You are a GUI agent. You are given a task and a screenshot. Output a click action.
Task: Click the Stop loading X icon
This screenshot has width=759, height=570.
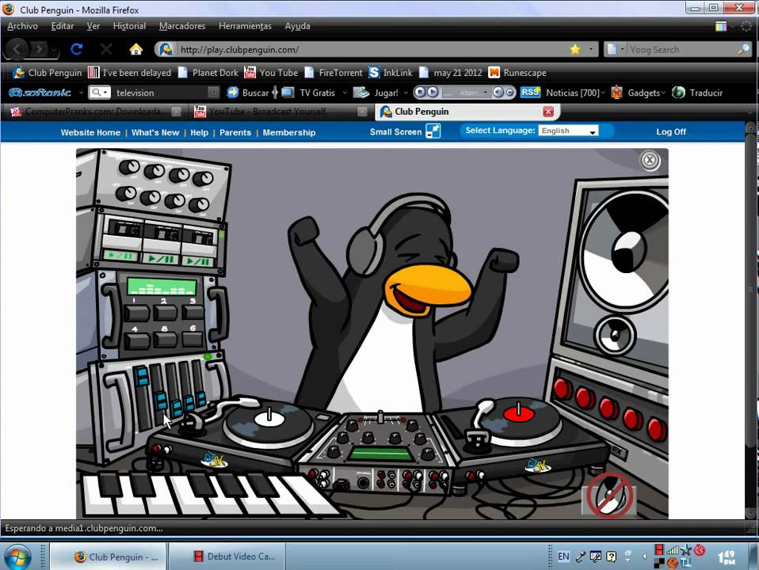106,49
